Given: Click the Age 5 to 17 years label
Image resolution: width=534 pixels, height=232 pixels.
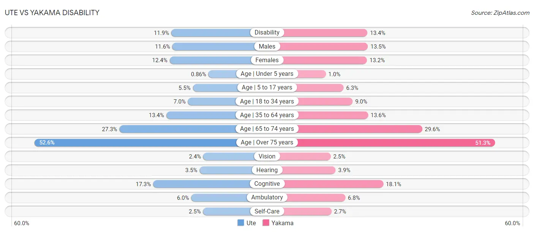Looking at the screenshot, I should pyautogui.click(x=267, y=87).
